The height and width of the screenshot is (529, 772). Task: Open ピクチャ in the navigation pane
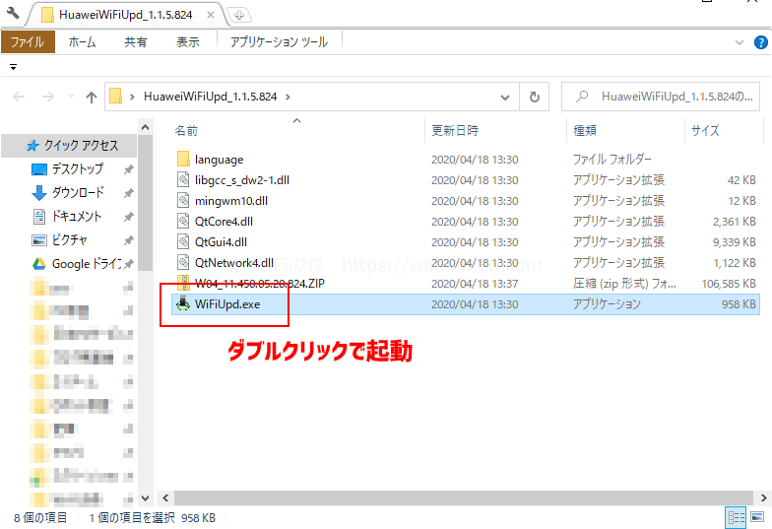[69, 240]
